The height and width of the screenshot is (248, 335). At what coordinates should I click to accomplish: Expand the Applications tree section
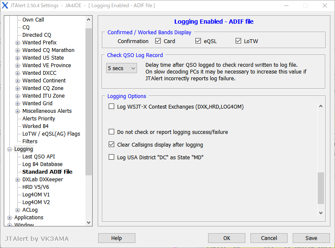(x=10, y=218)
